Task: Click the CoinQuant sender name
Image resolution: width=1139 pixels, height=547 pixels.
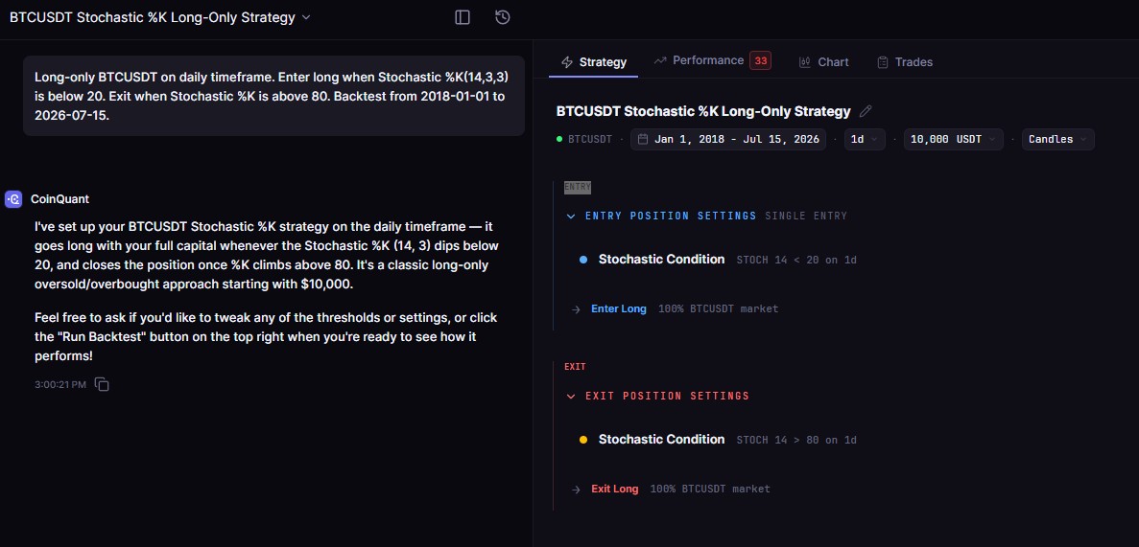Action: click(x=60, y=198)
